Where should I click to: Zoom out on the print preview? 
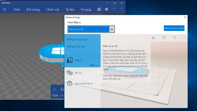pyautogui.click(x=174, y=38)
